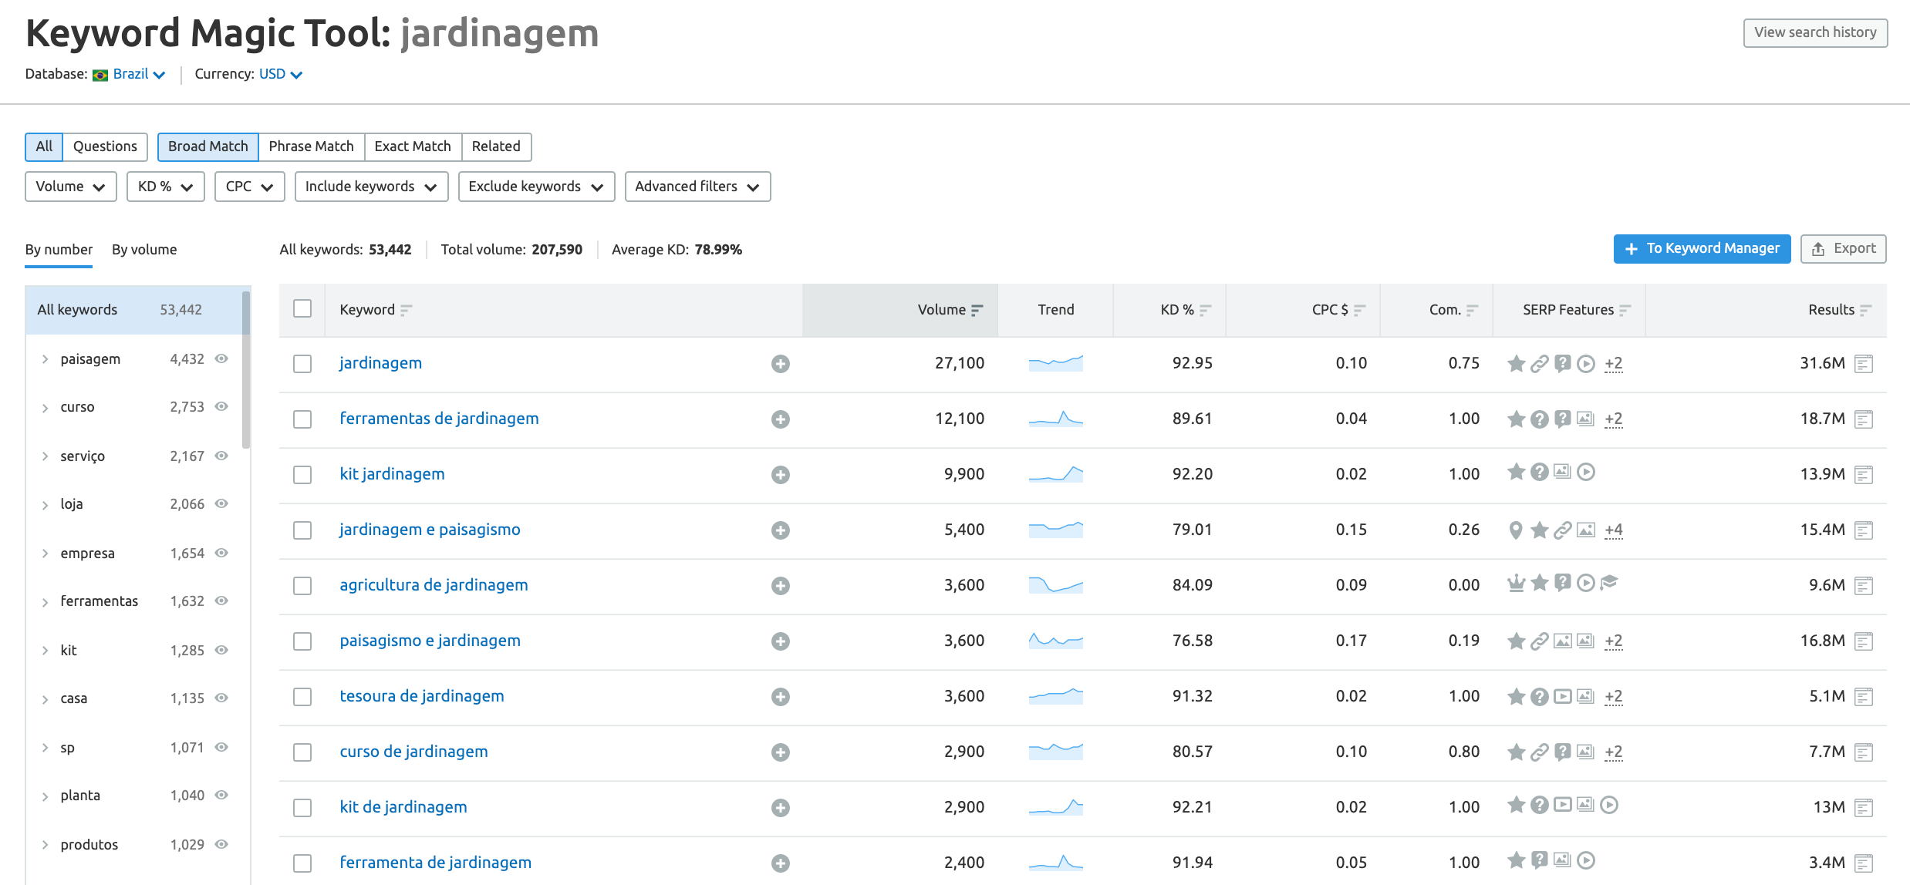Screen dimensions: 1910x885
Task: Open the Advanced filters dropdown
Action: 696,187
